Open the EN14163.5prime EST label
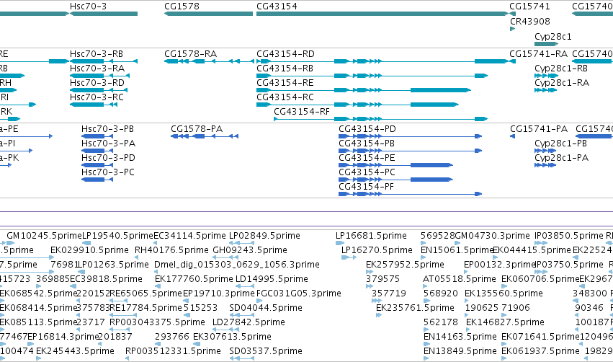This screenshot has width=613, height=362. (460, 337)
